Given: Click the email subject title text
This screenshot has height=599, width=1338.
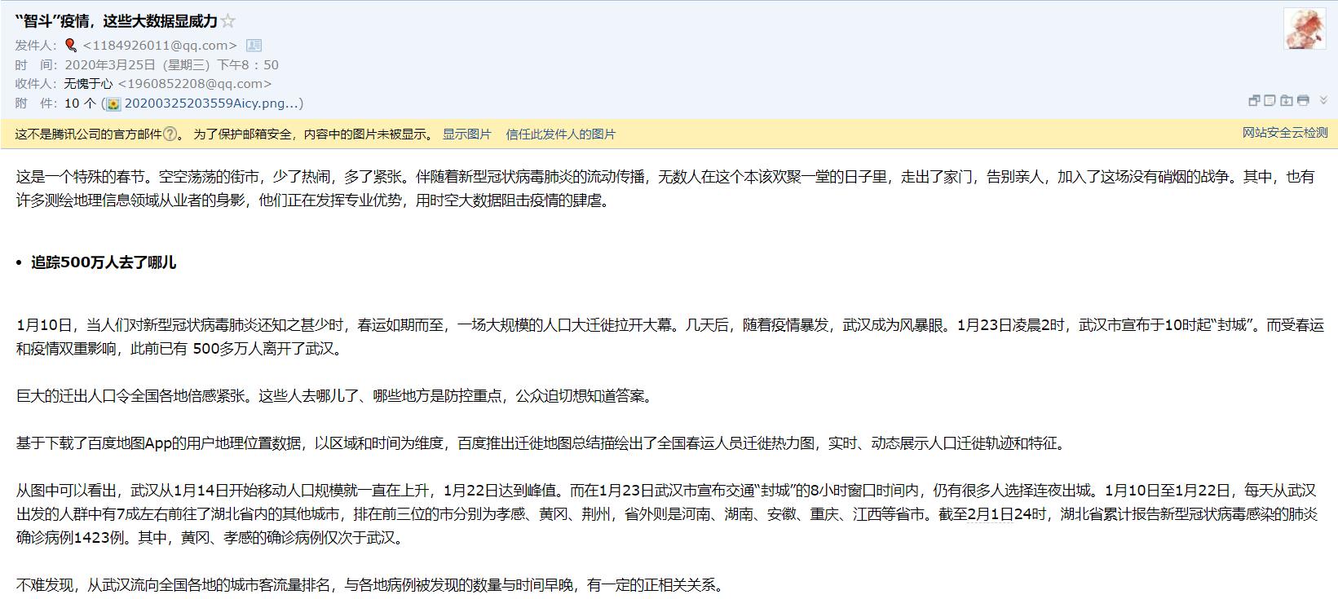Looking at the screenshot, I should click(x=116, y=21).
